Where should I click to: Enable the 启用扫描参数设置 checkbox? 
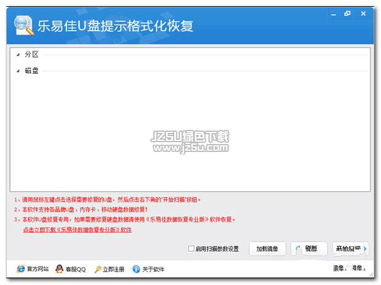click(191, 249)
